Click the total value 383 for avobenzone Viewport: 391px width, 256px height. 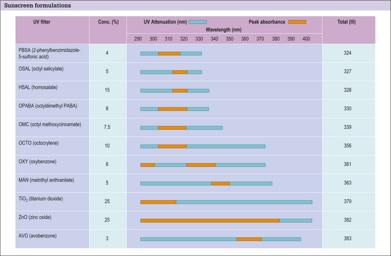pyautogui.click(x=348, y=239)
